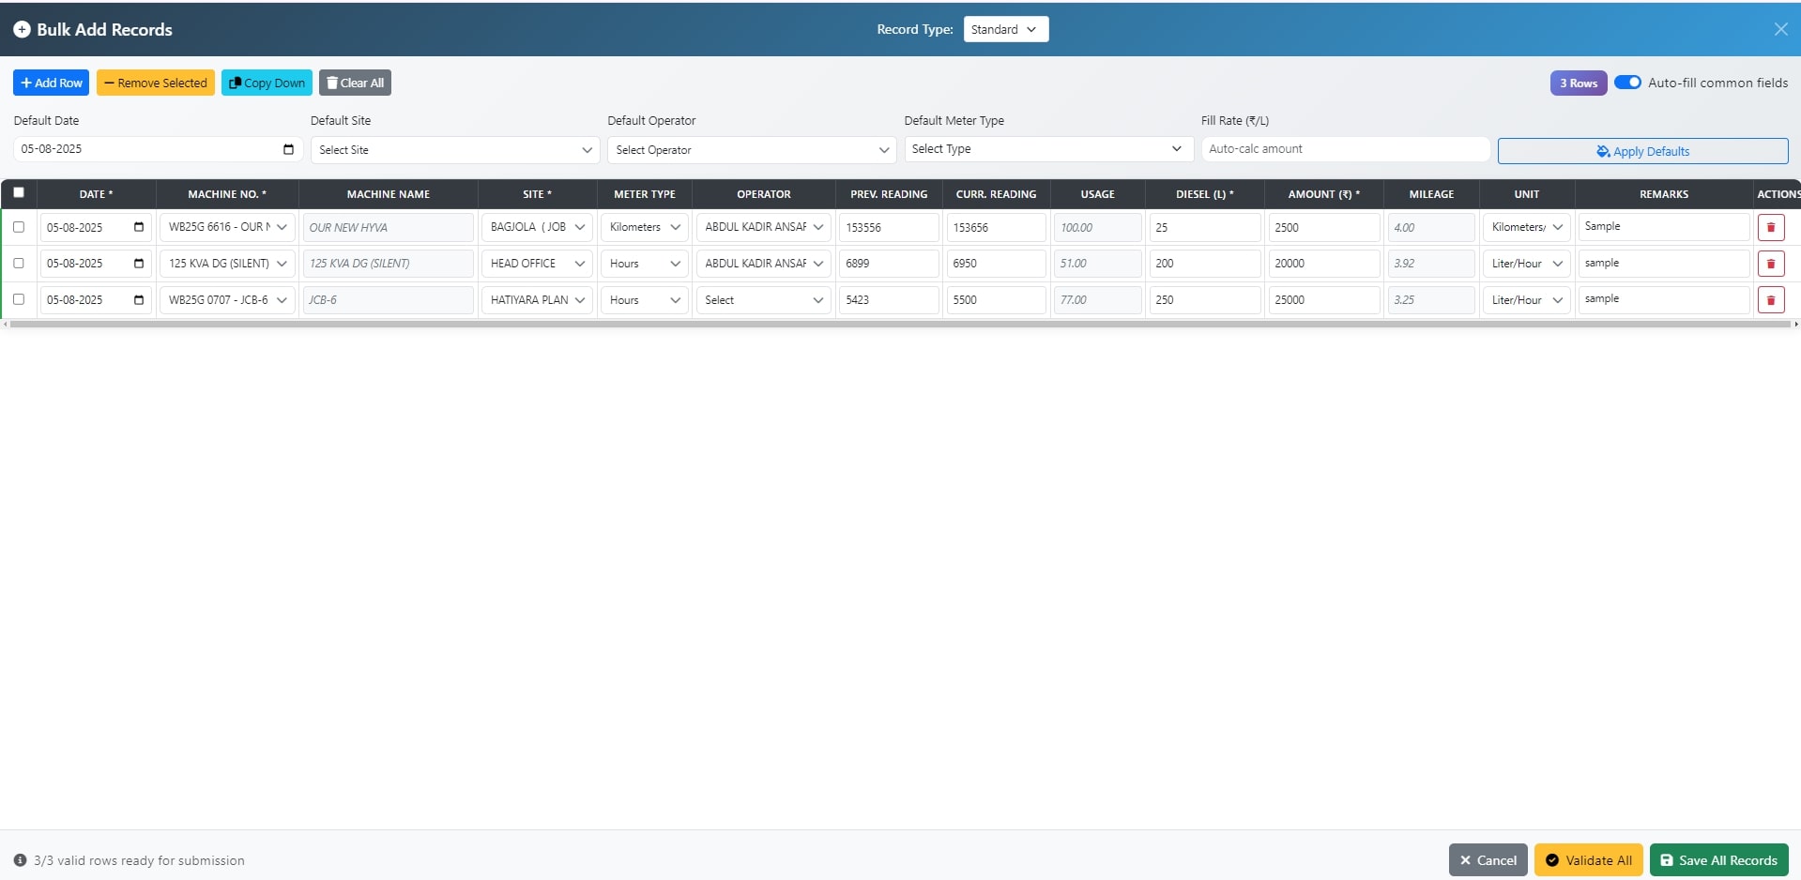Open the date picker icon in the first row

(x=139, y=227)
